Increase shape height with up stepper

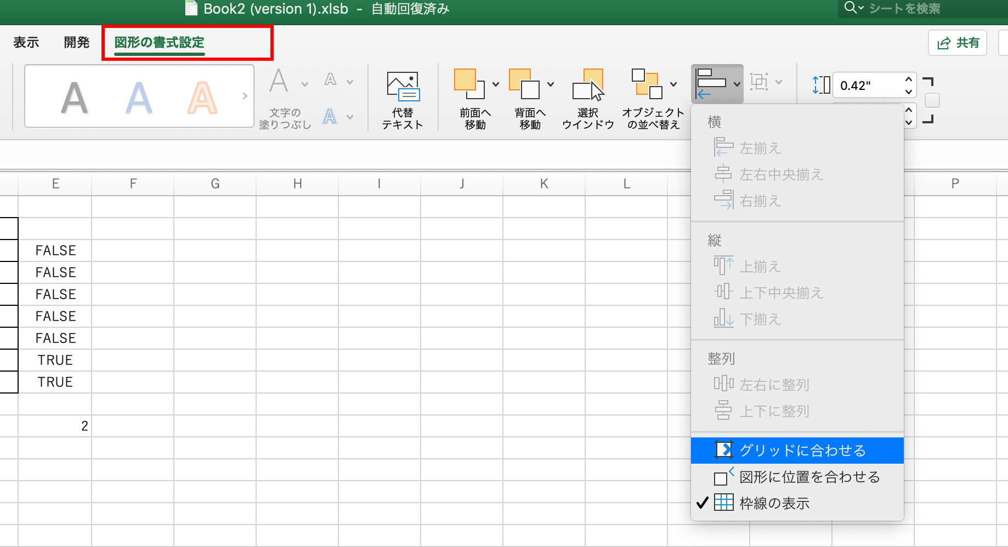(x=909, y=79)
